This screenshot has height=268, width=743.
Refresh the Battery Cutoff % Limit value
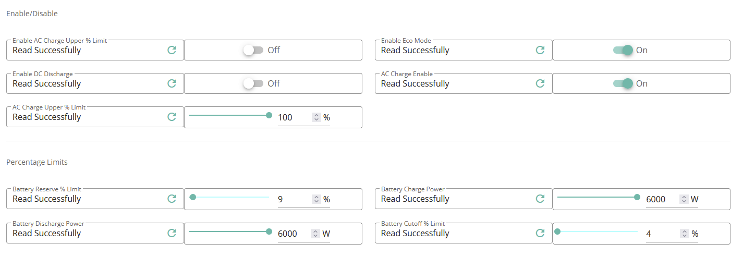coord(540,233)
